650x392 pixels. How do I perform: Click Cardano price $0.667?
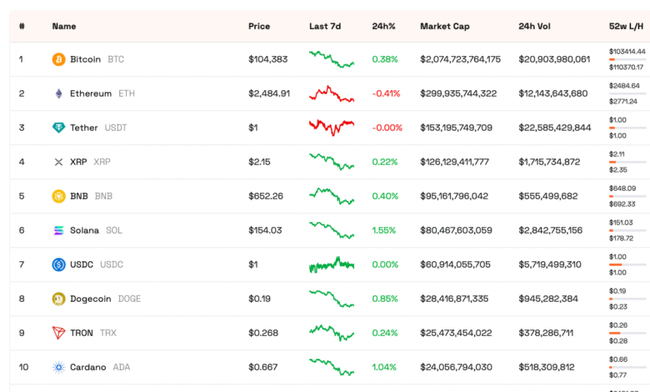pos(262,367)
